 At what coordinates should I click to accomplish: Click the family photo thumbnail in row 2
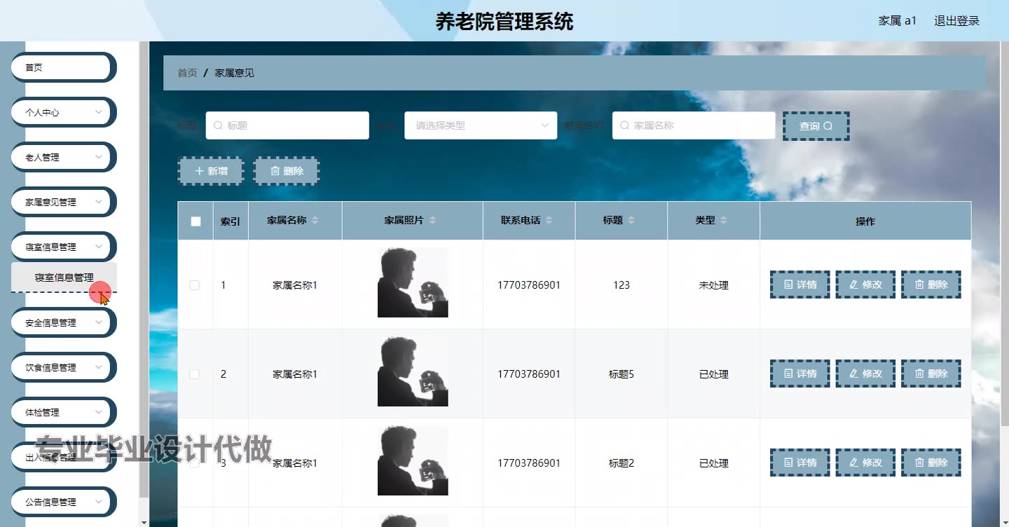413,371
